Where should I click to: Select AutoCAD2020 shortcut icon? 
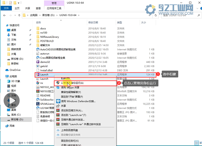pos(38,49)
